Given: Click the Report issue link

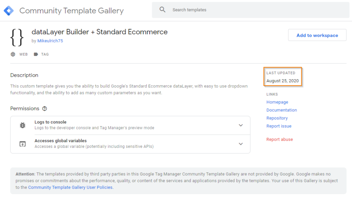Looking at the screenshot, I should tap(279, 126).
